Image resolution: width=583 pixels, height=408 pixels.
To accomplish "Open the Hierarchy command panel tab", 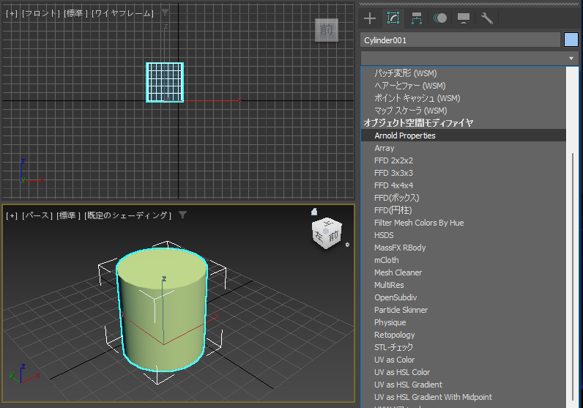I will pos(417,18).
